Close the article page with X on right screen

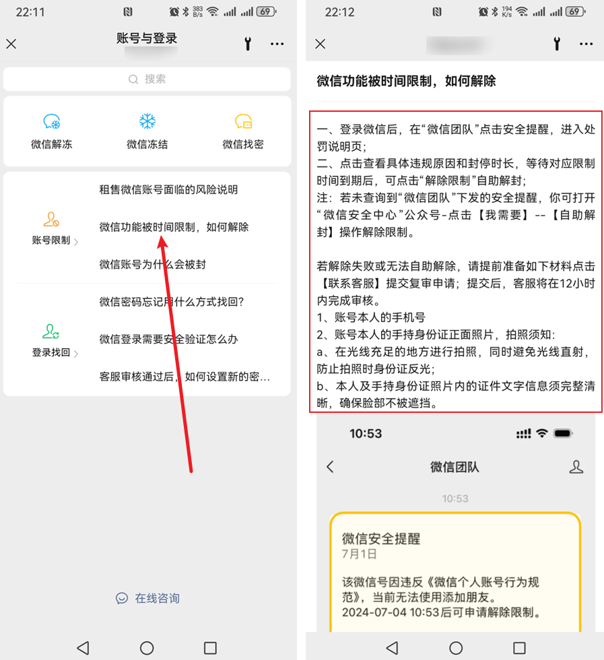[321, 44]
